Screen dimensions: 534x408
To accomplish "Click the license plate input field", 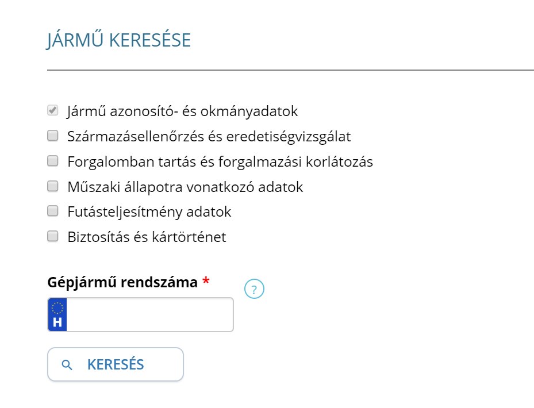I will coord(149,314).
